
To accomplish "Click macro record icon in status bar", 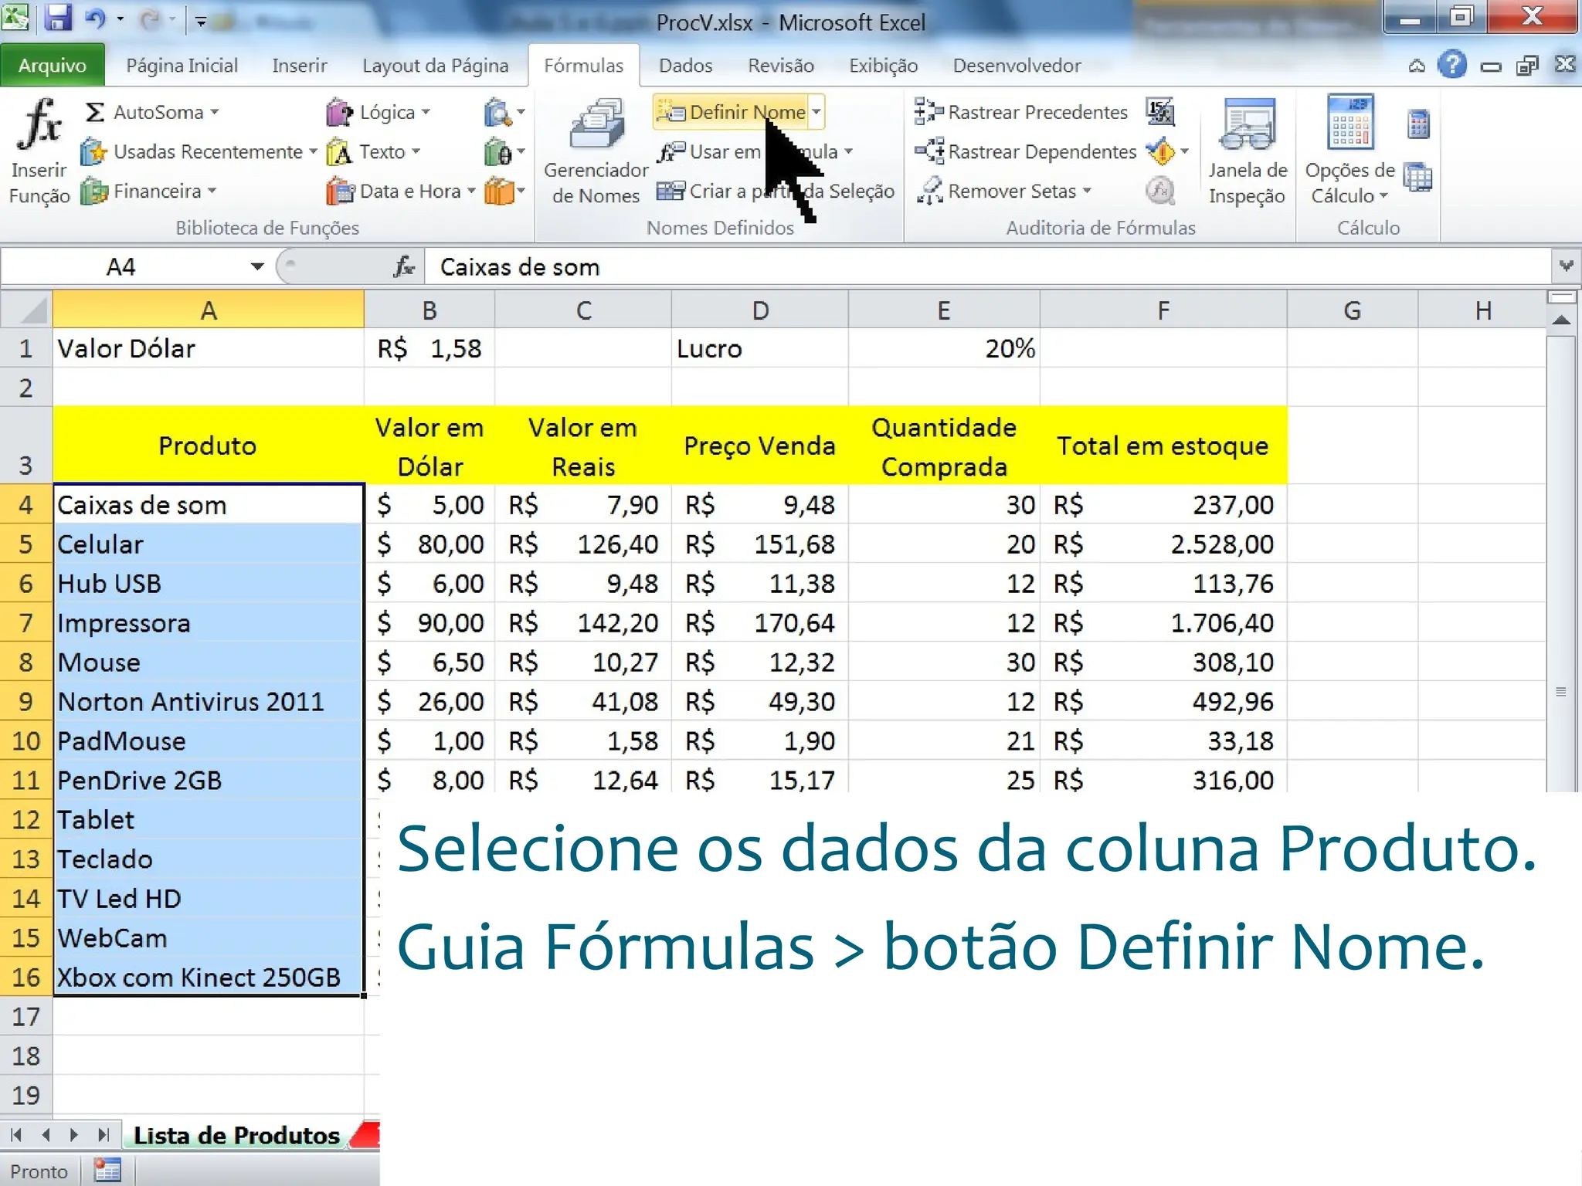I will pos(107,1171).
